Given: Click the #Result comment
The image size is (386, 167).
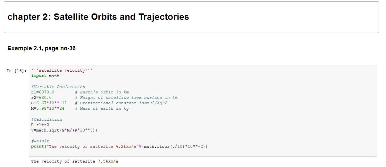Looking at the screenshot, I should click(40, 141).
